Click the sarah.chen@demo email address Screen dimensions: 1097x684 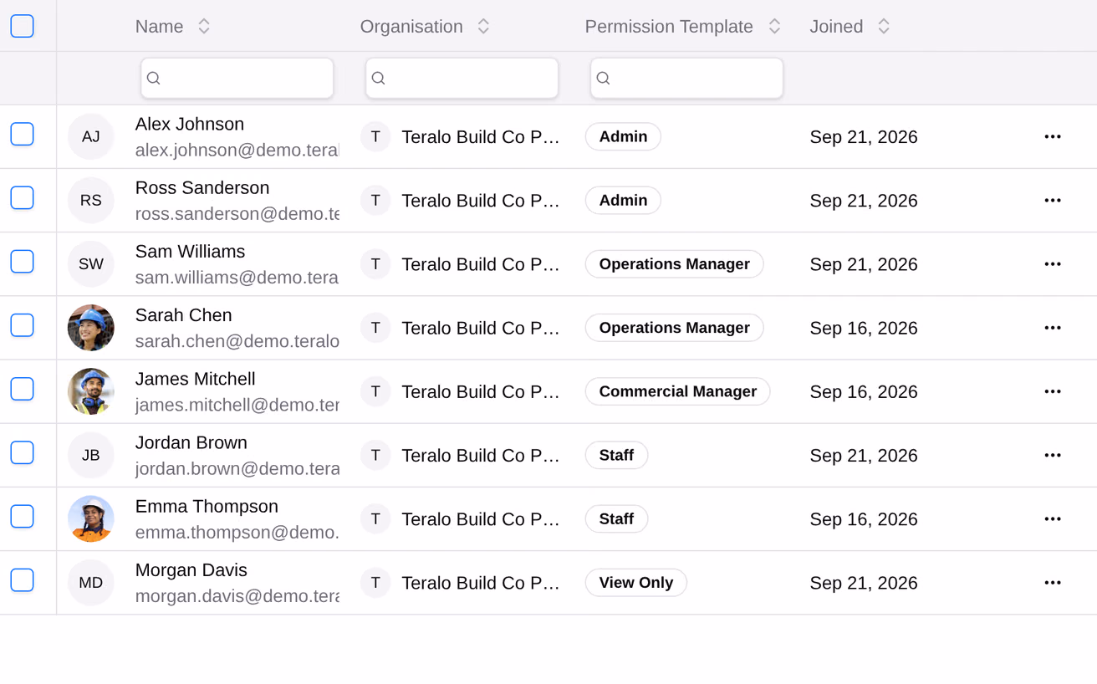point(237,341)
